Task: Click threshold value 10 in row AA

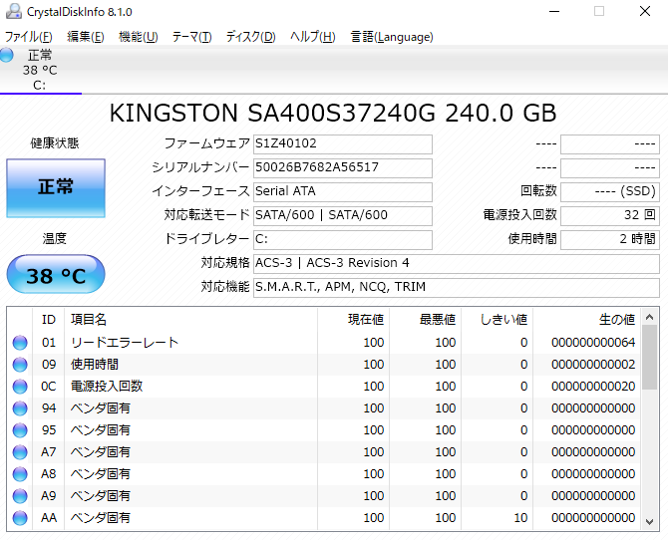Action: pyautogui.click(x=520, y=518)
